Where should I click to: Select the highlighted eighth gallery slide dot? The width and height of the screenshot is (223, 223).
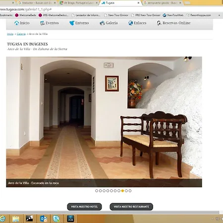click(x=122, y=191)
